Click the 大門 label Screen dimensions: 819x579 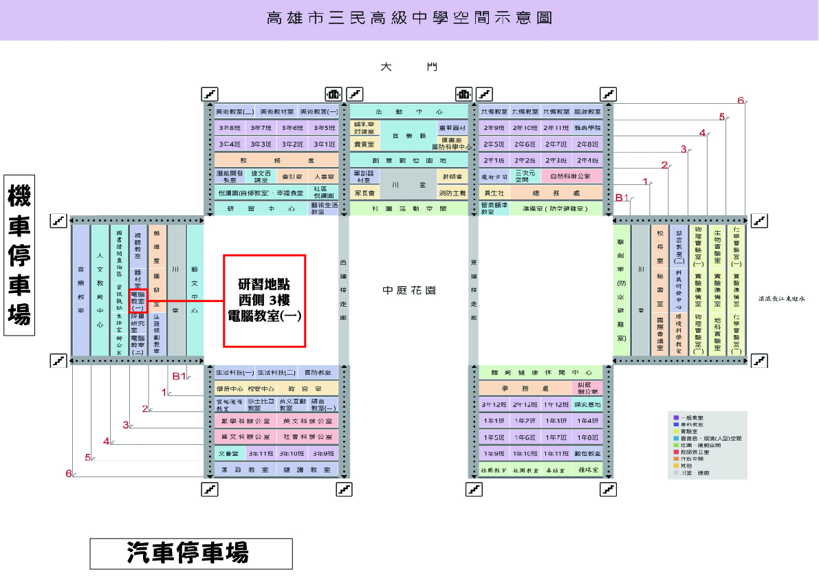(409, 67)
